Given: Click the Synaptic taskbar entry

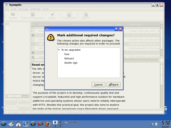Looking at the screenshot, I should click(x=72, y=122).
